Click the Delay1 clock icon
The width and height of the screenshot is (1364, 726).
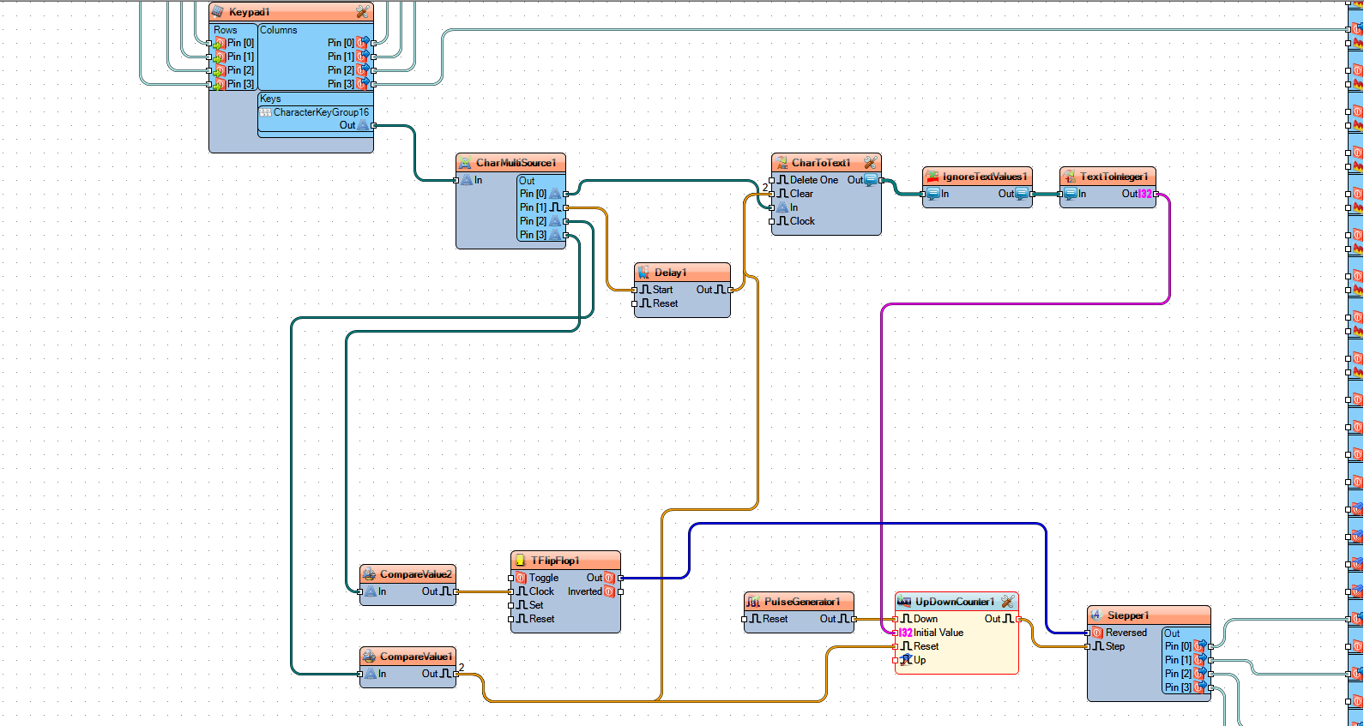(643, 273)
